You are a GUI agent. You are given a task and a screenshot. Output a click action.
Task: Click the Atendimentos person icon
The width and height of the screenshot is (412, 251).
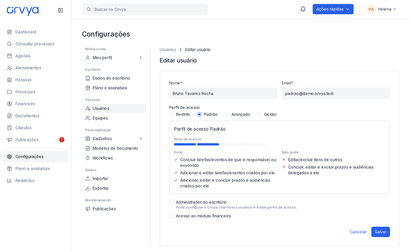coord(10,68)
